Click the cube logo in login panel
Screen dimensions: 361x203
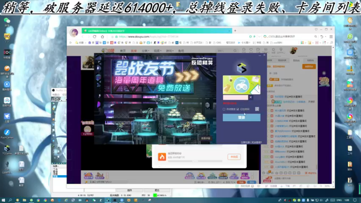[241, 68]
